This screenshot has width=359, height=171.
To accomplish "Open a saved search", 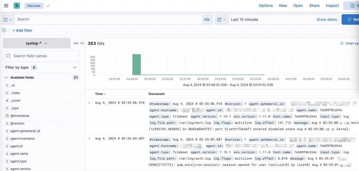I will [298, 6].
